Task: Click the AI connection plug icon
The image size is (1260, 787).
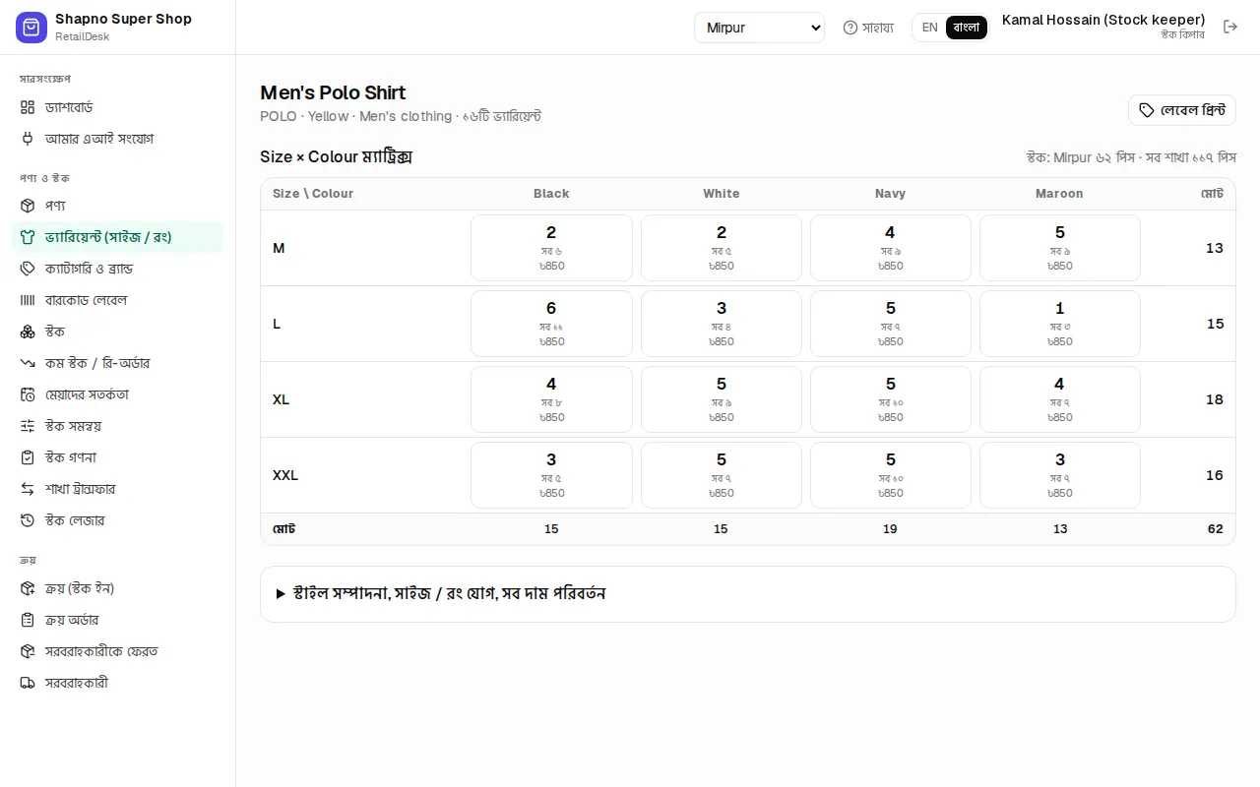Action: click(x=28, y=139)
